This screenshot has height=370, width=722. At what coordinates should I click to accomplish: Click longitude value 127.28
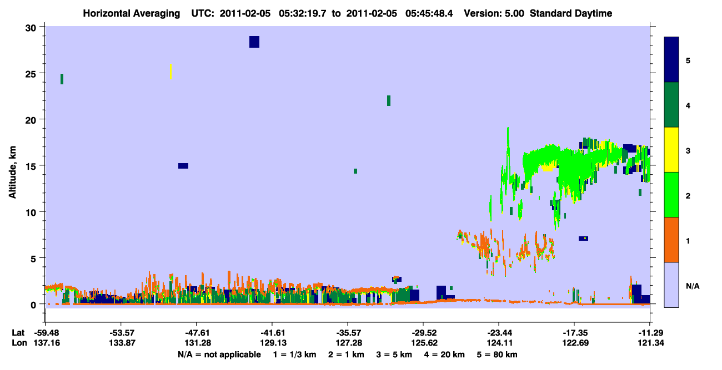(x=348, y=343)
